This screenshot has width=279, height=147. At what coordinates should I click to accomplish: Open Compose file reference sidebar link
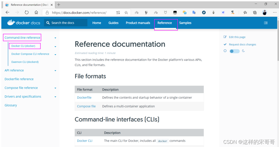(21, 88)
